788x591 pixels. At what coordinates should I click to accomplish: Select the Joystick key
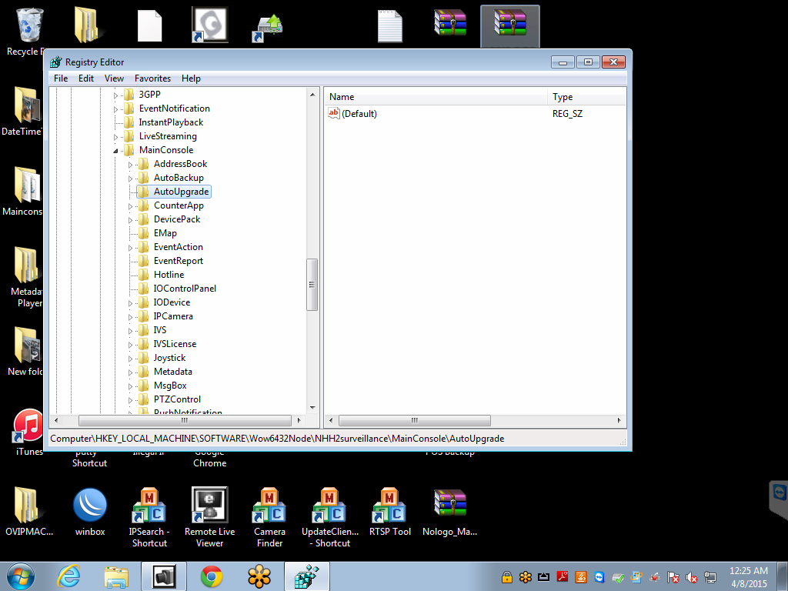click(x=169, y=358)
